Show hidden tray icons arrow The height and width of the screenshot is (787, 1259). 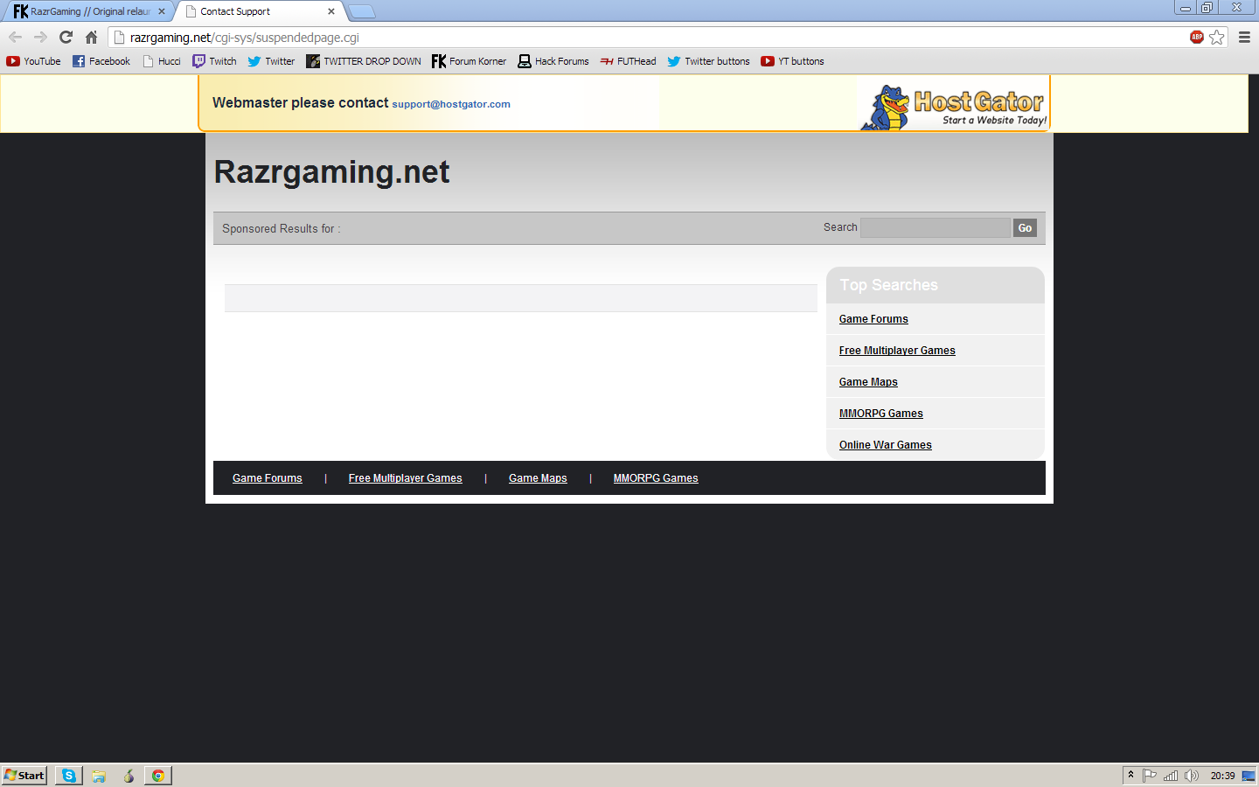pyautogui.click(x=1130, y=775)
